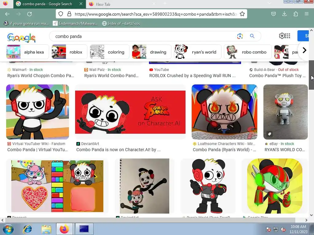Open 'Combo Panda is now on Character.AI!' link
The width and height of the screenshot is (314, 235).
118,150
